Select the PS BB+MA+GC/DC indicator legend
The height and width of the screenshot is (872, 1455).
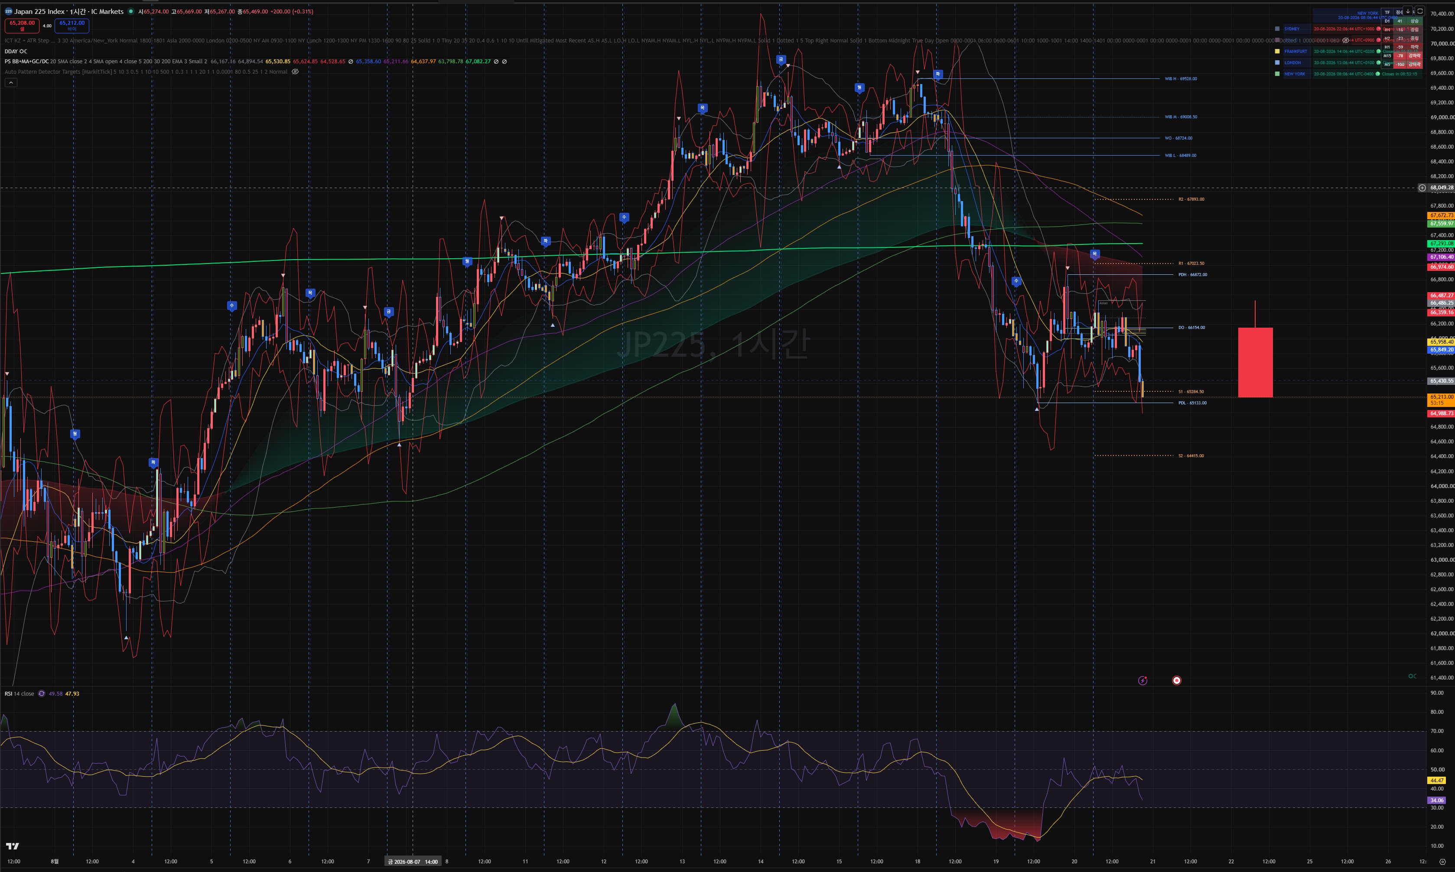[26, 61]
